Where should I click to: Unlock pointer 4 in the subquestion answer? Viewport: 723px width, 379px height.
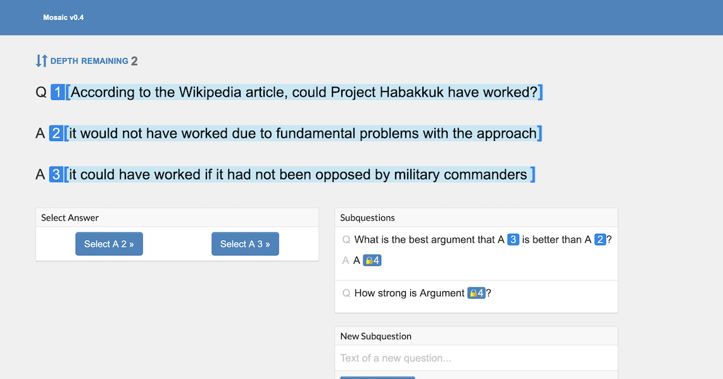[x=372, y=260]
